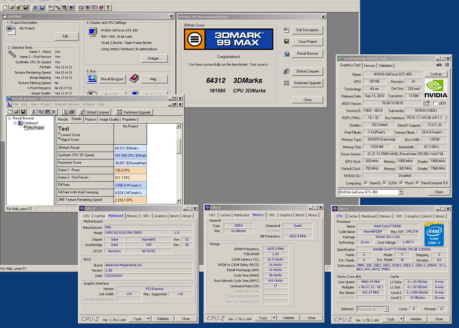Open SPD tab in CPU-Z Memory window
The image size is (459, 328).
click(272, 215)
